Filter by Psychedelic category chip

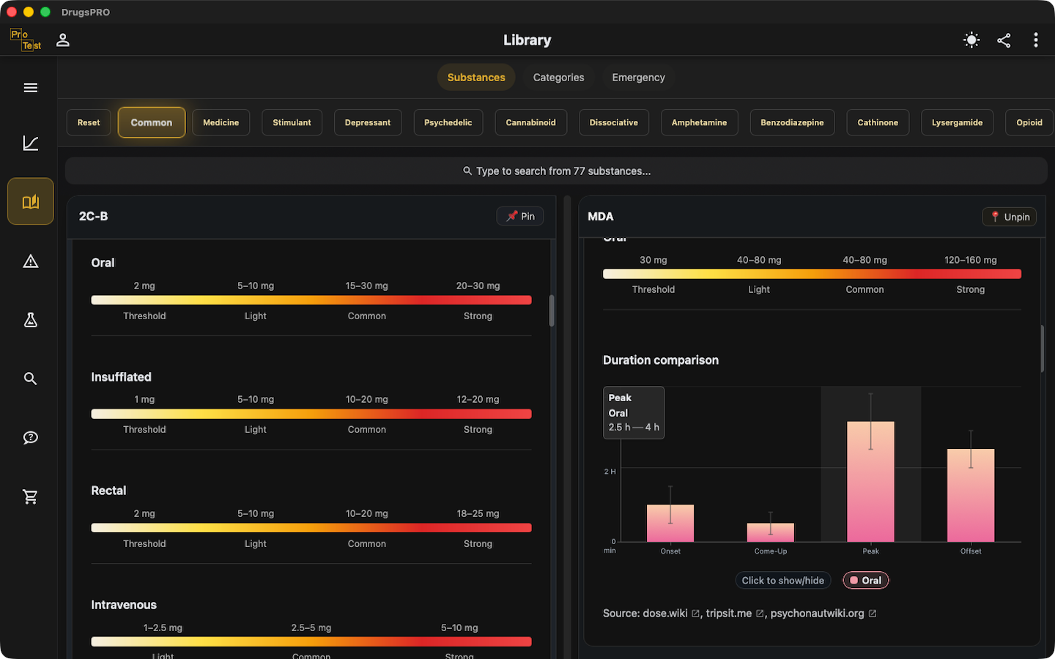448,122
